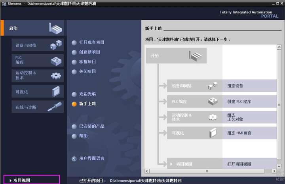Click the puzzle block icon beside PLC 编程
This screenshot has height=184, width=285.
56,61
